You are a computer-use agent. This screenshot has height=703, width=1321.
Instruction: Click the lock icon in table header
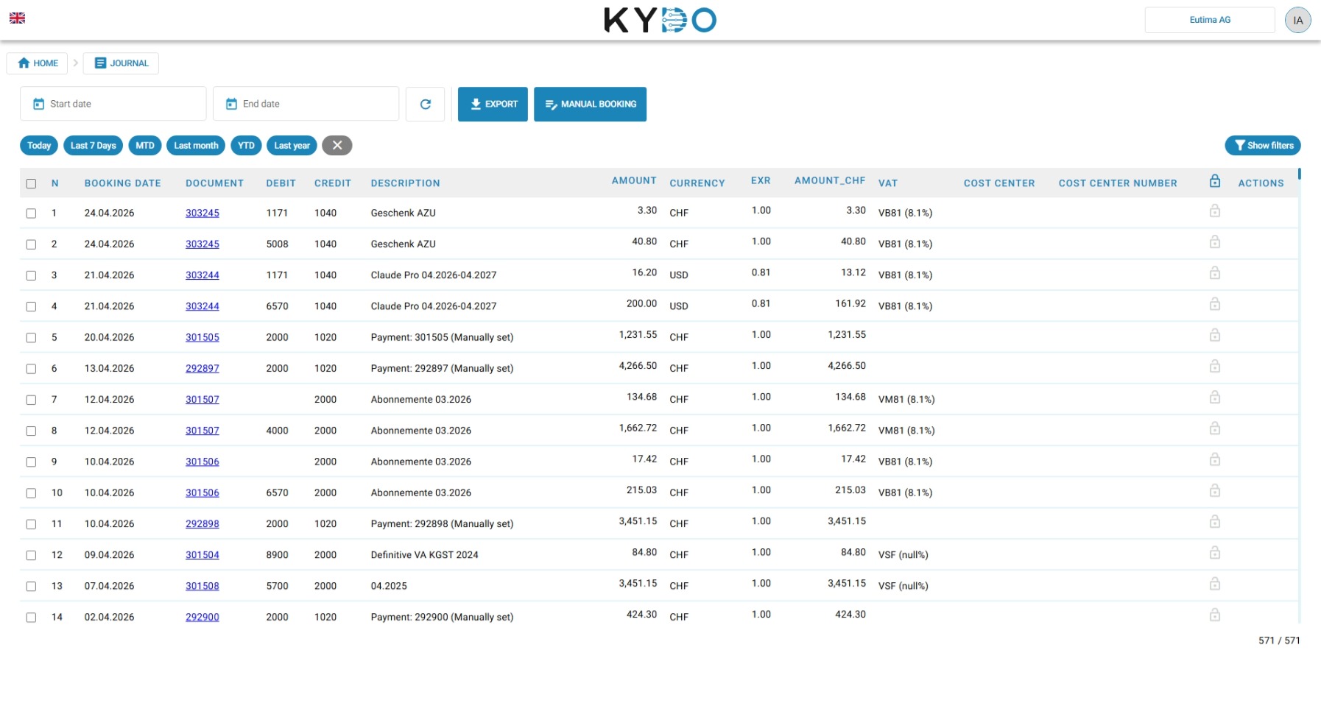[1215, 181]
